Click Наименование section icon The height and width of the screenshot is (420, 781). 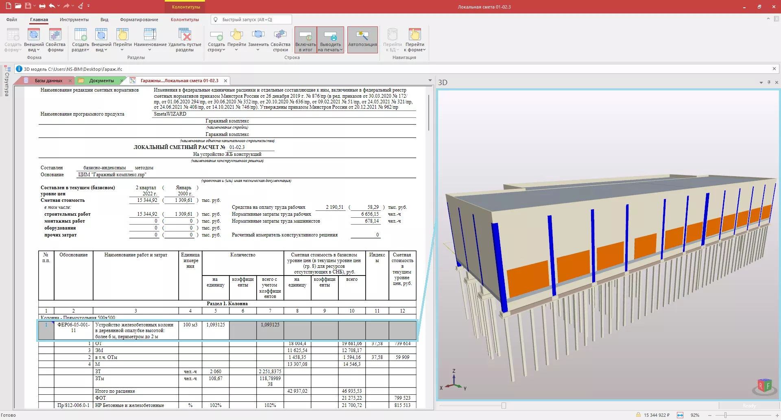(x=150, y=35)
